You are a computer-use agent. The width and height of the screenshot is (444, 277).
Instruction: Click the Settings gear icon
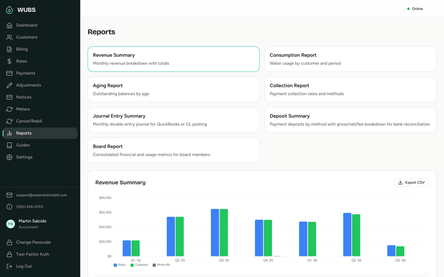coord(9,157)
